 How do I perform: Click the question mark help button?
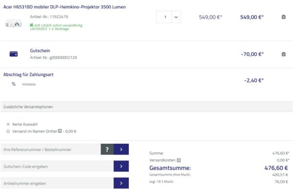(107, 149)
